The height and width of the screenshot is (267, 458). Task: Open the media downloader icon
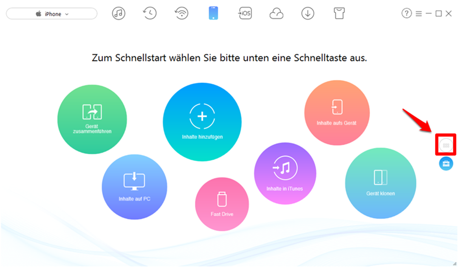[x=308, y=13]
